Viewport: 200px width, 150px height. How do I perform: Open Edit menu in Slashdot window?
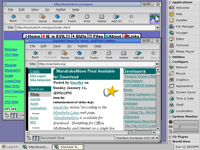coord(43,46)
